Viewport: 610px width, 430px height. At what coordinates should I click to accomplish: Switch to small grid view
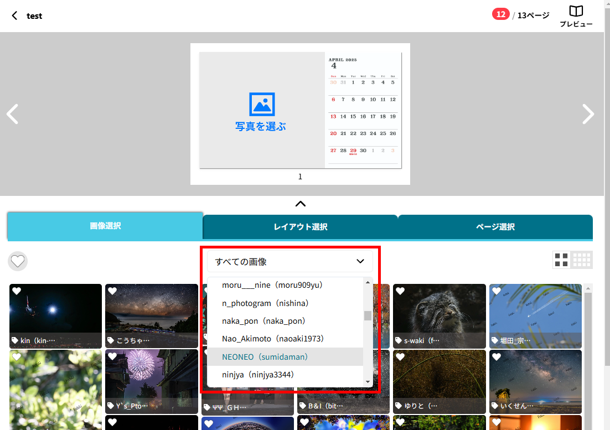pyautogui.click(x=582, y=260)
